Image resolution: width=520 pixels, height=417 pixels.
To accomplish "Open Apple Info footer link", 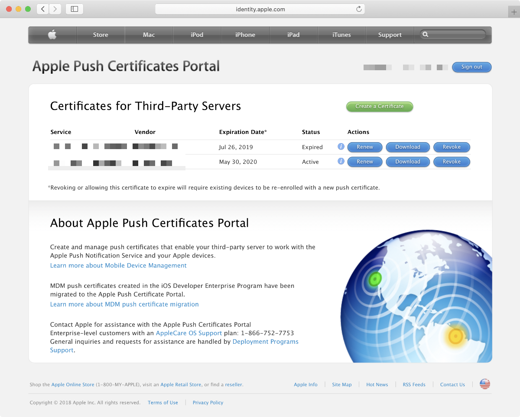I will click(x=305, y=384).
